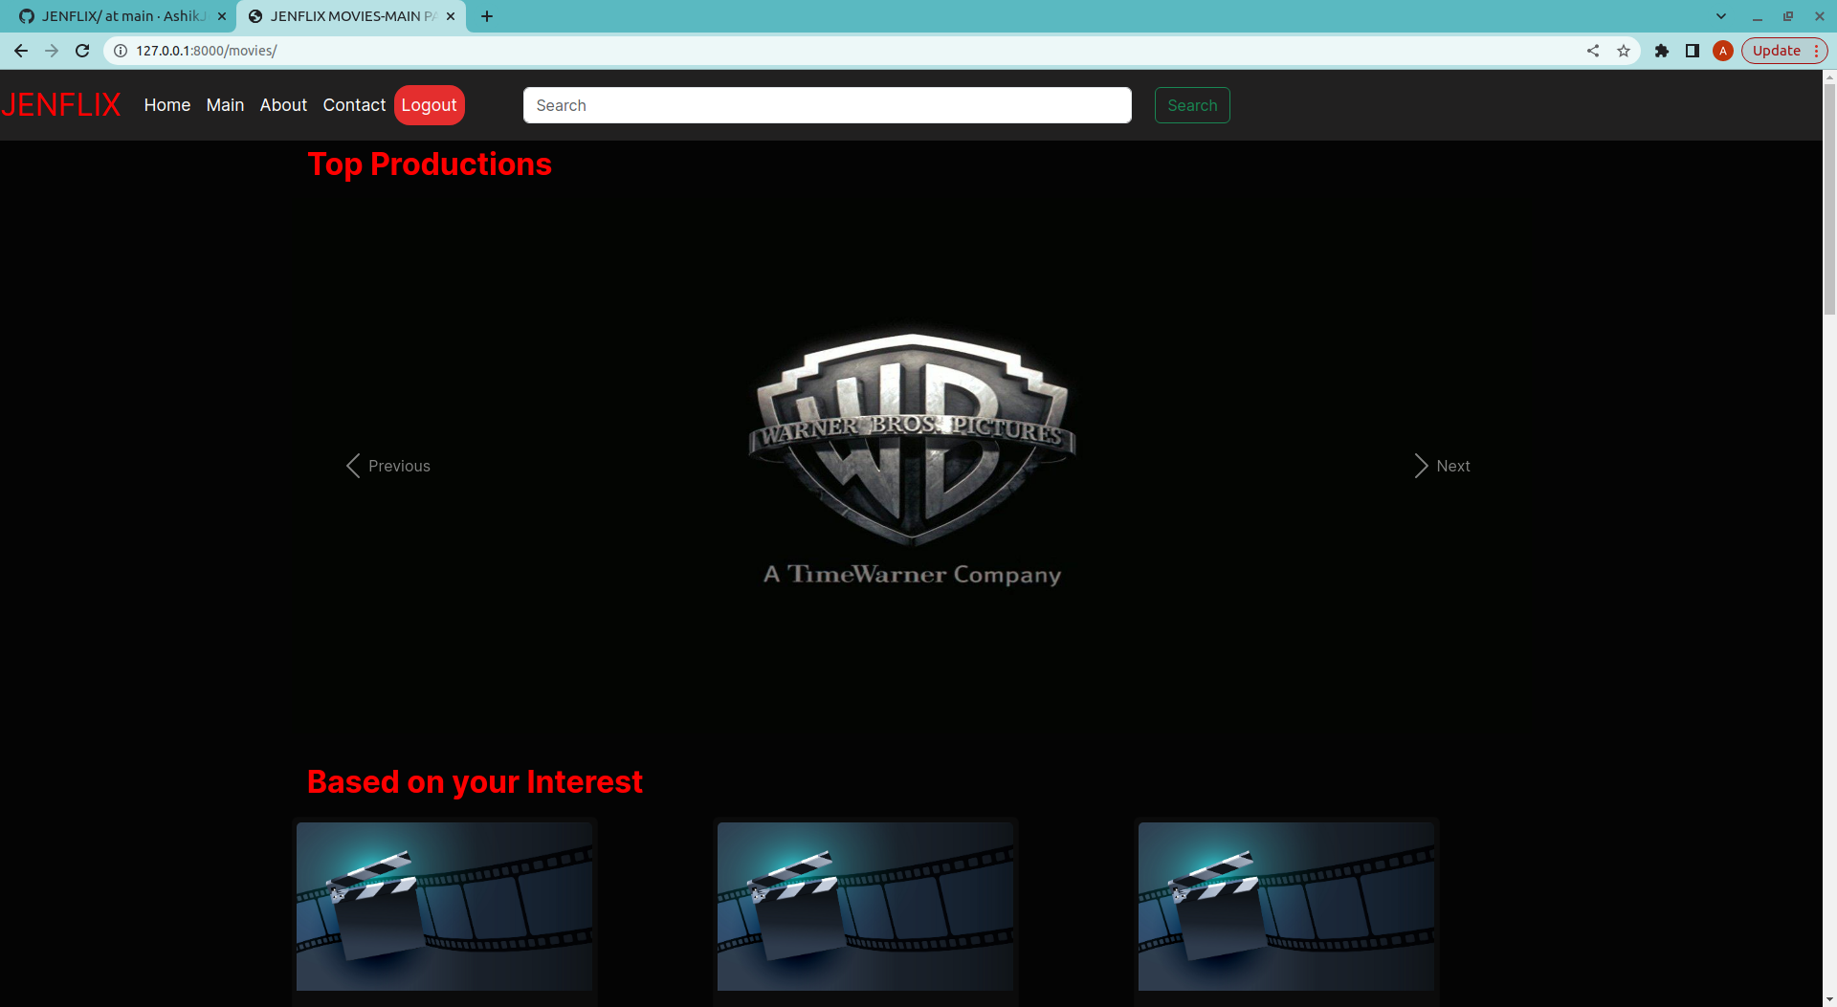This screenshot has width=1837, height=1007.
Task: Click the scrollbar down arrow
Action: (1829, 999)
